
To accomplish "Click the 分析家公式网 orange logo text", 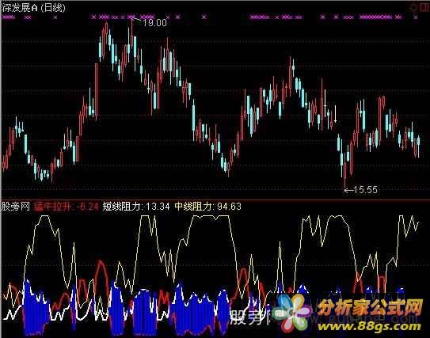I will [370, 307].
